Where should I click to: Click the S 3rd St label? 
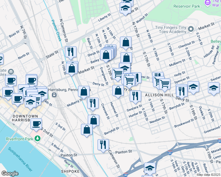coord(60,127)
